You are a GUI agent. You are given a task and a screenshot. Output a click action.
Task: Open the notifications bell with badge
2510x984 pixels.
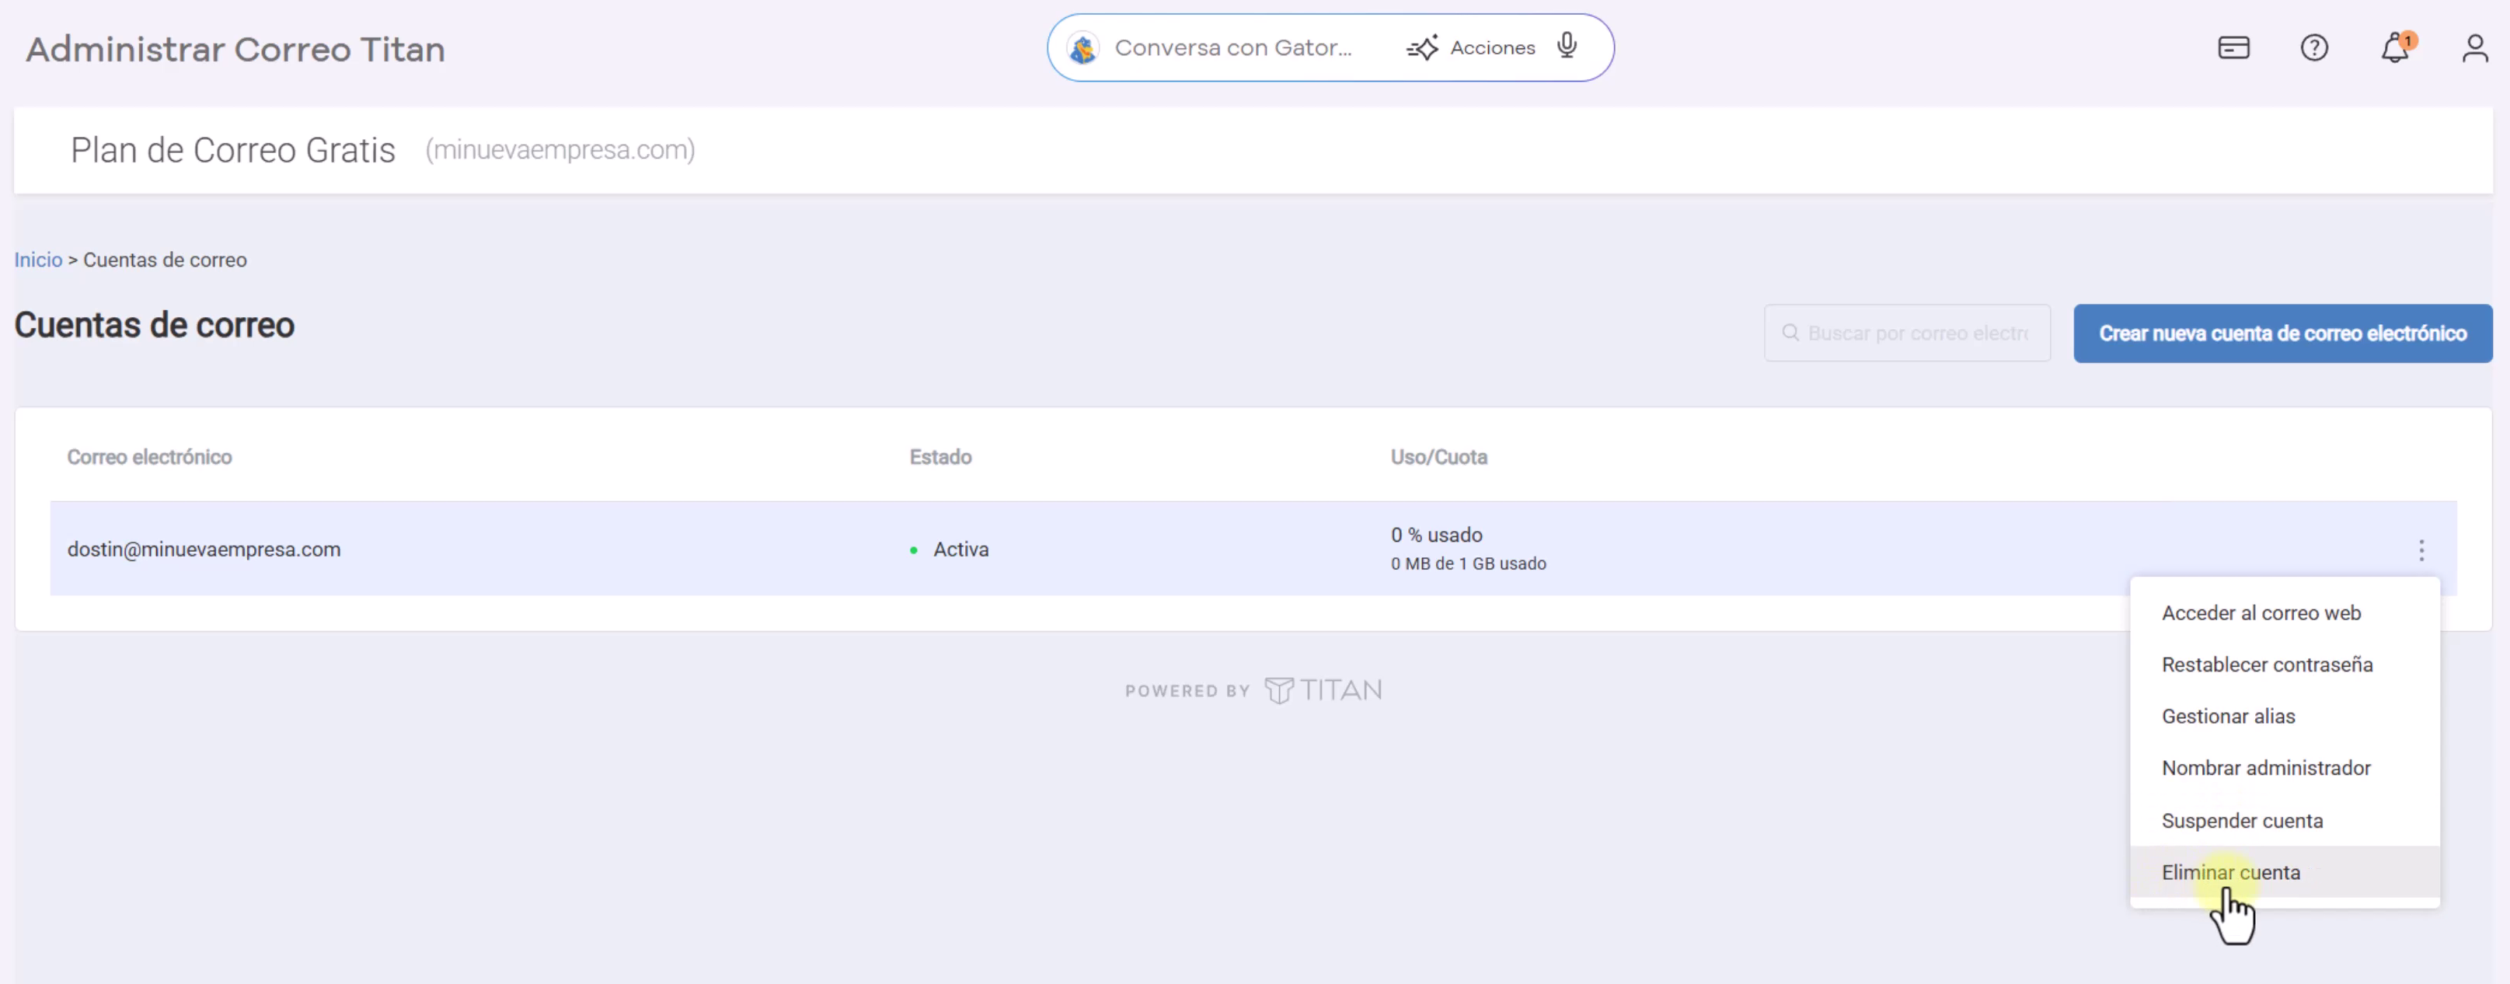(x=2395, y=47)
